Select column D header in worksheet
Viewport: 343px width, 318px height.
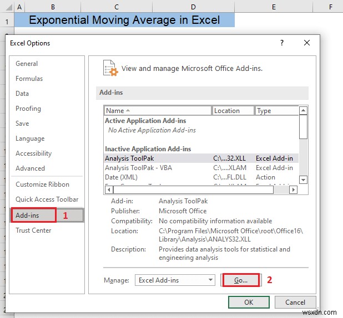point(193,7)
